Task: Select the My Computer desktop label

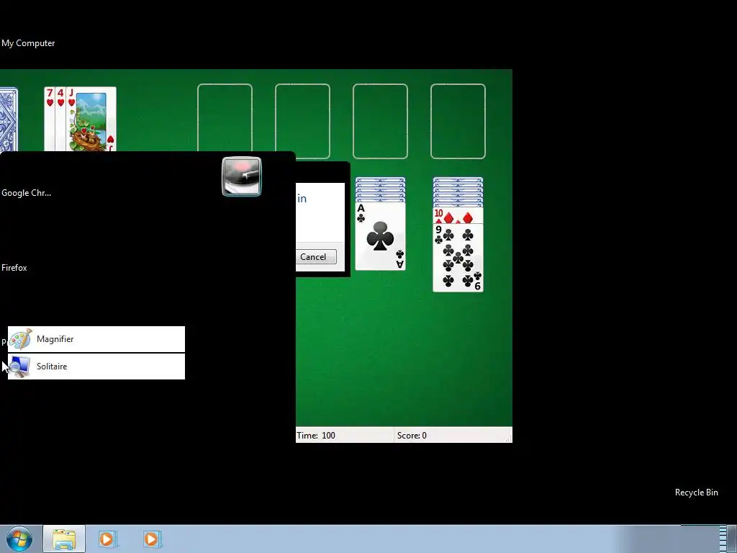Action: pos(28,43)
